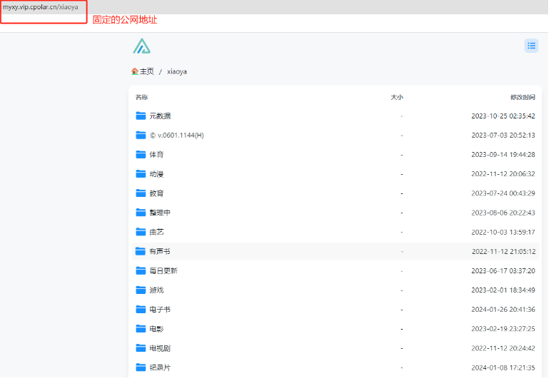Image resolution: width=551 pixels, height=386 pixels.
Task: Click the Alist logo icon
Action: tap(141, 46)
